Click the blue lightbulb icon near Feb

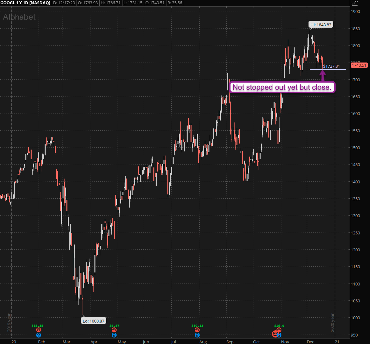click(x=38, y=335)
